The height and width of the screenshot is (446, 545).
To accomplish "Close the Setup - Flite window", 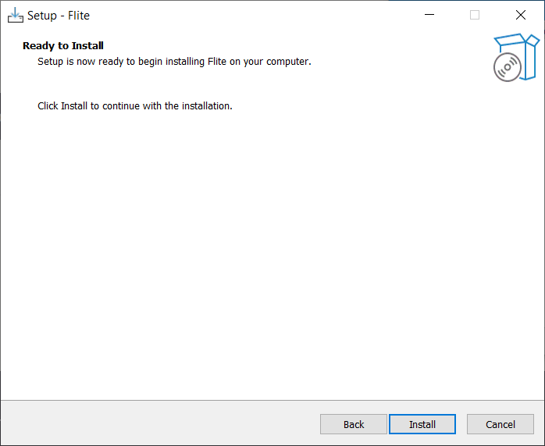I will (521, 15).
